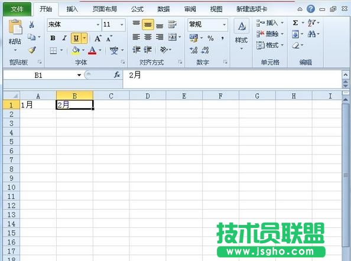Open Sort and Filter icon
This screenshot has height=261, width=351.
point(311,23)
